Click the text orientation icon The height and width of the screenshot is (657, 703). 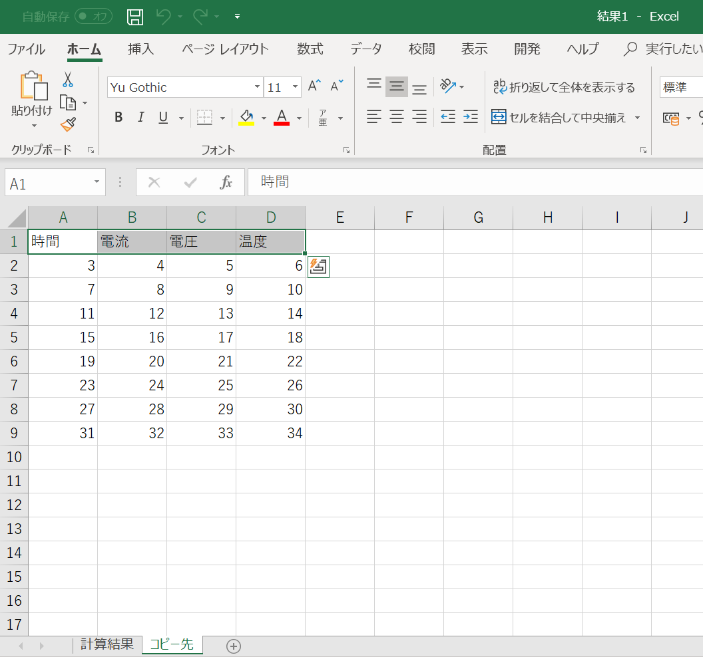point(447,86)
